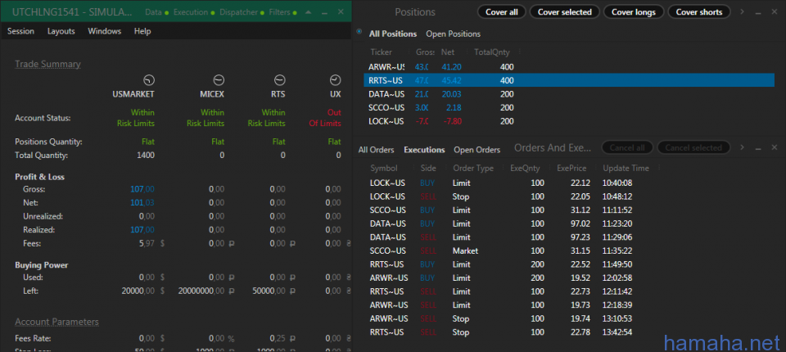Close the Positions panel
The height and width of the screenshot is (352, 786).
pyautogui.click(x=775, y=11)
